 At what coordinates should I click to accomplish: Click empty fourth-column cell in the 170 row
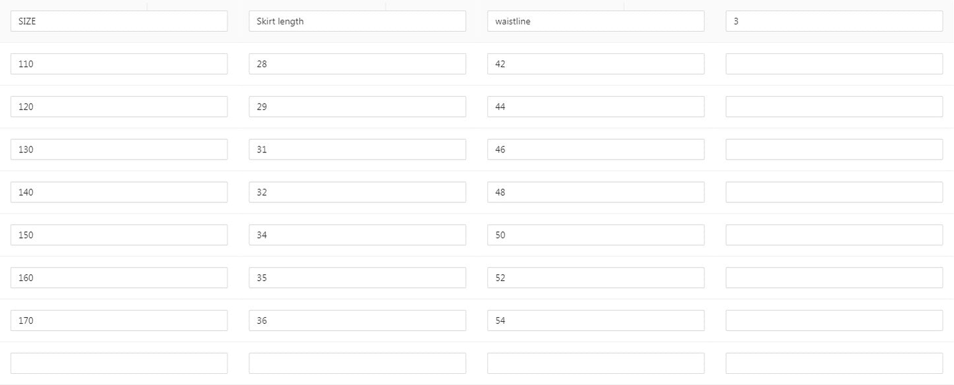[x=834, y=320]
